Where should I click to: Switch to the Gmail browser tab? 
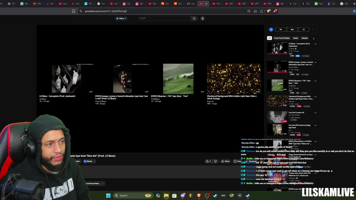tap(191, 4)
